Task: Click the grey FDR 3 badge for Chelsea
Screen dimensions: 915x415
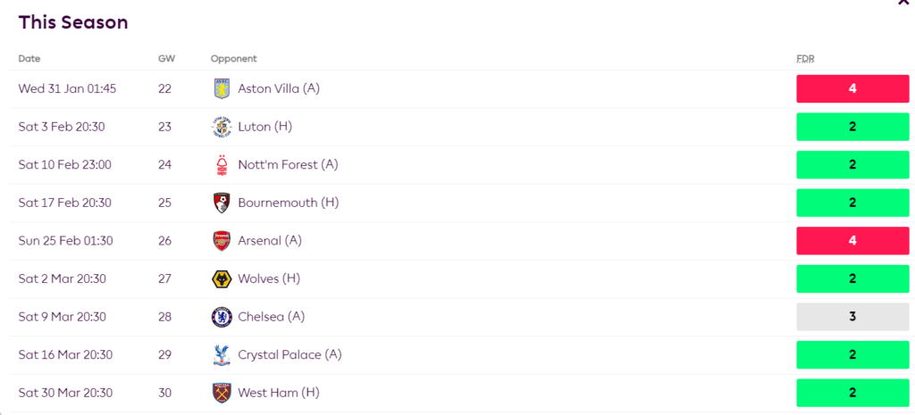Action: pyautogui.click(x=852, y=317)
